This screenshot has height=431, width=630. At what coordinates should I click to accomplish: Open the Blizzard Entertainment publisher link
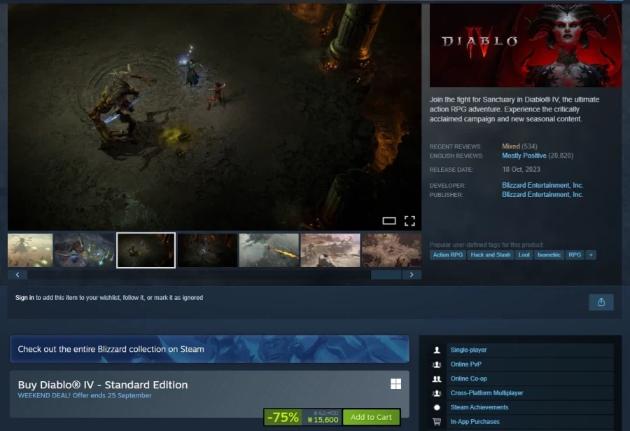(542, 194)
